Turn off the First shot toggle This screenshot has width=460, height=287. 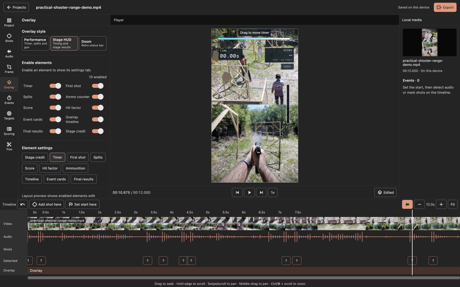click(98, 86)
